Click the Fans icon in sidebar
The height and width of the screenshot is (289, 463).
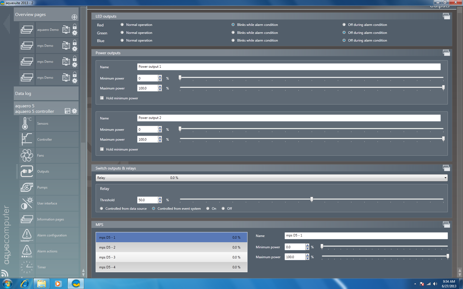[x=26, y=155]
